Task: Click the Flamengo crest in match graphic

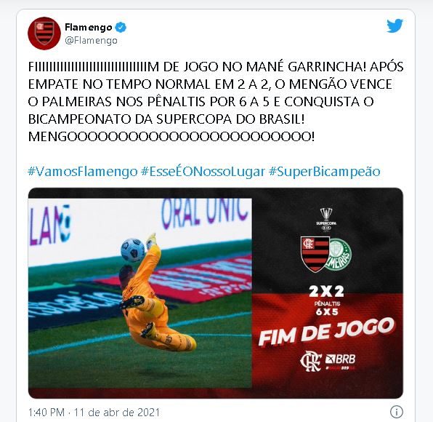Action: click(315, 254)
